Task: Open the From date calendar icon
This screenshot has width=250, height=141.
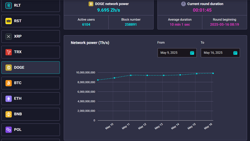Action: point(192,53)
